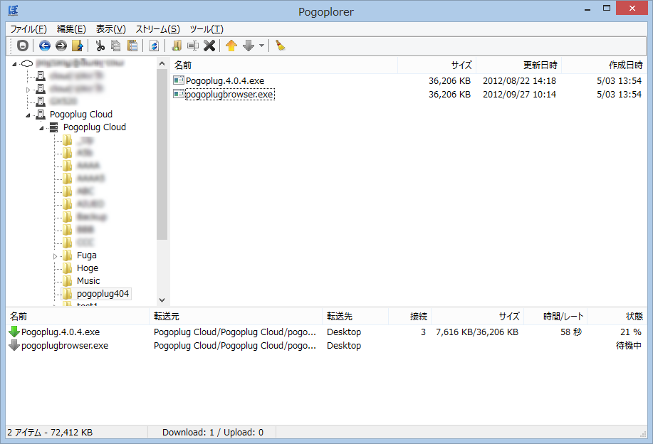Click the Pogoplug.4.0.4.exe file icon in file list
The height and width of the screenshot is (444, 653).
179,80
